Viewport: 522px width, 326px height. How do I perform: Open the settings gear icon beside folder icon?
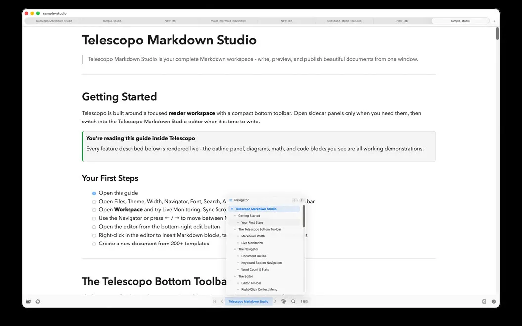(x=38, y=301)
